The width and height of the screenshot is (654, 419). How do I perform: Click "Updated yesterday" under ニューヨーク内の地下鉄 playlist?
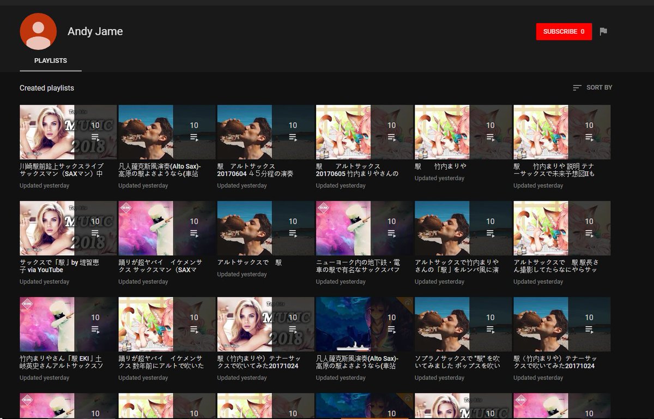pos(341,282)
